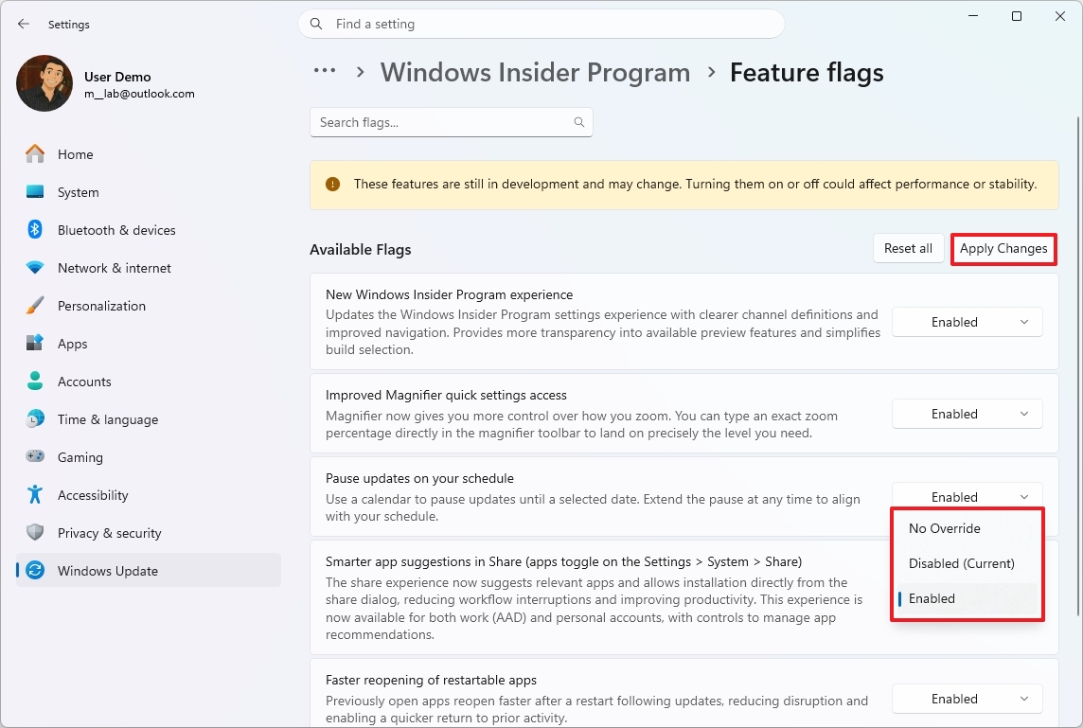Screen dimensions: 1083x728
Task: Collapse dropdown for Pause updates on your schedule
Action: pos(967,497)
